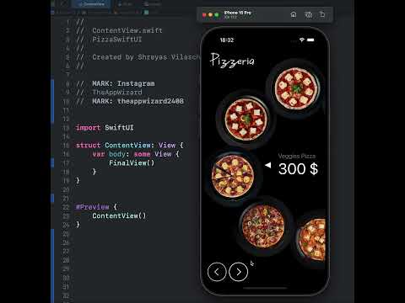
Task: Click the home indicator bar at the iPhone's bottom
Action: click(265, 288)
